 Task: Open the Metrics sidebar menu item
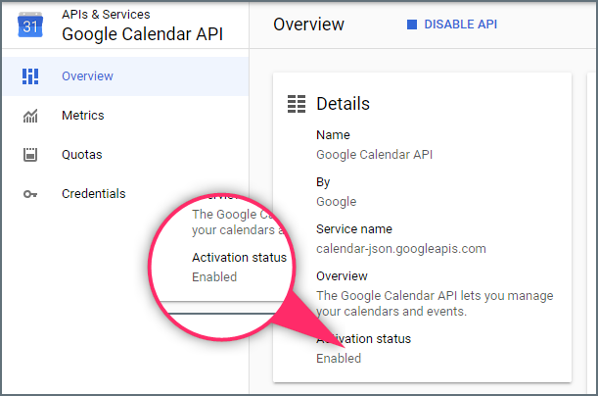click(x=82, y=116)
